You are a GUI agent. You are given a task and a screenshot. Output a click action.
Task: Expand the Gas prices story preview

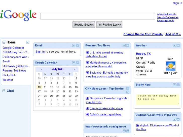[87, 98]
